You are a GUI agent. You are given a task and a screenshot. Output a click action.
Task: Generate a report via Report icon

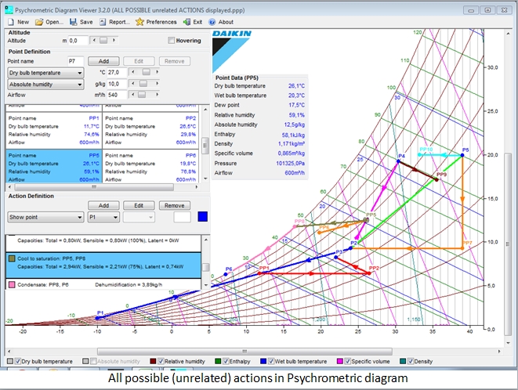tap(103, 22)
